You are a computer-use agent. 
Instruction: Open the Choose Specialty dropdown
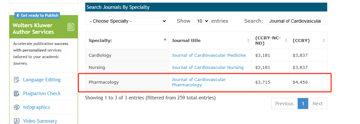[126, 21]
